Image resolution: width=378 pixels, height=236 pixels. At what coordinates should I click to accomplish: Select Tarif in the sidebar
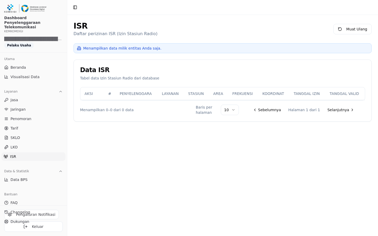[33, 128]
